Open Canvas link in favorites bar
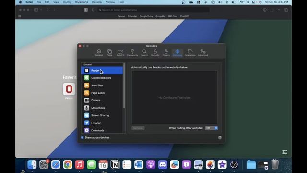Viewport: 307px width, 173px height. pyautogui.click(x=121, y=16)
